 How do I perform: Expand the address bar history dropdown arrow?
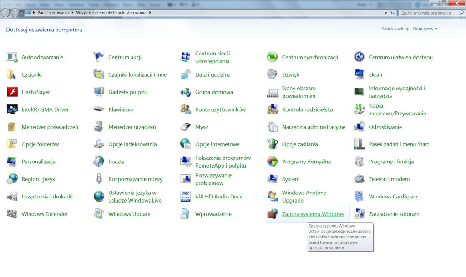tap(386, 13)
